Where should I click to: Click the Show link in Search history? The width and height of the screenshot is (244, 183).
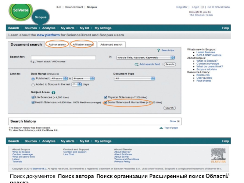[x=173, y=121]
